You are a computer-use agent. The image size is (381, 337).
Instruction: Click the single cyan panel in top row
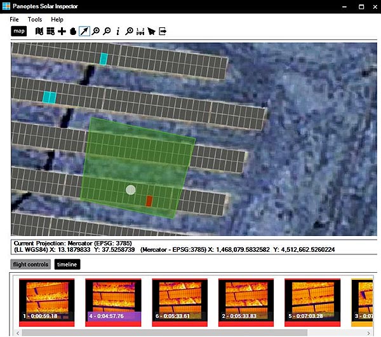tap(104, 59)
